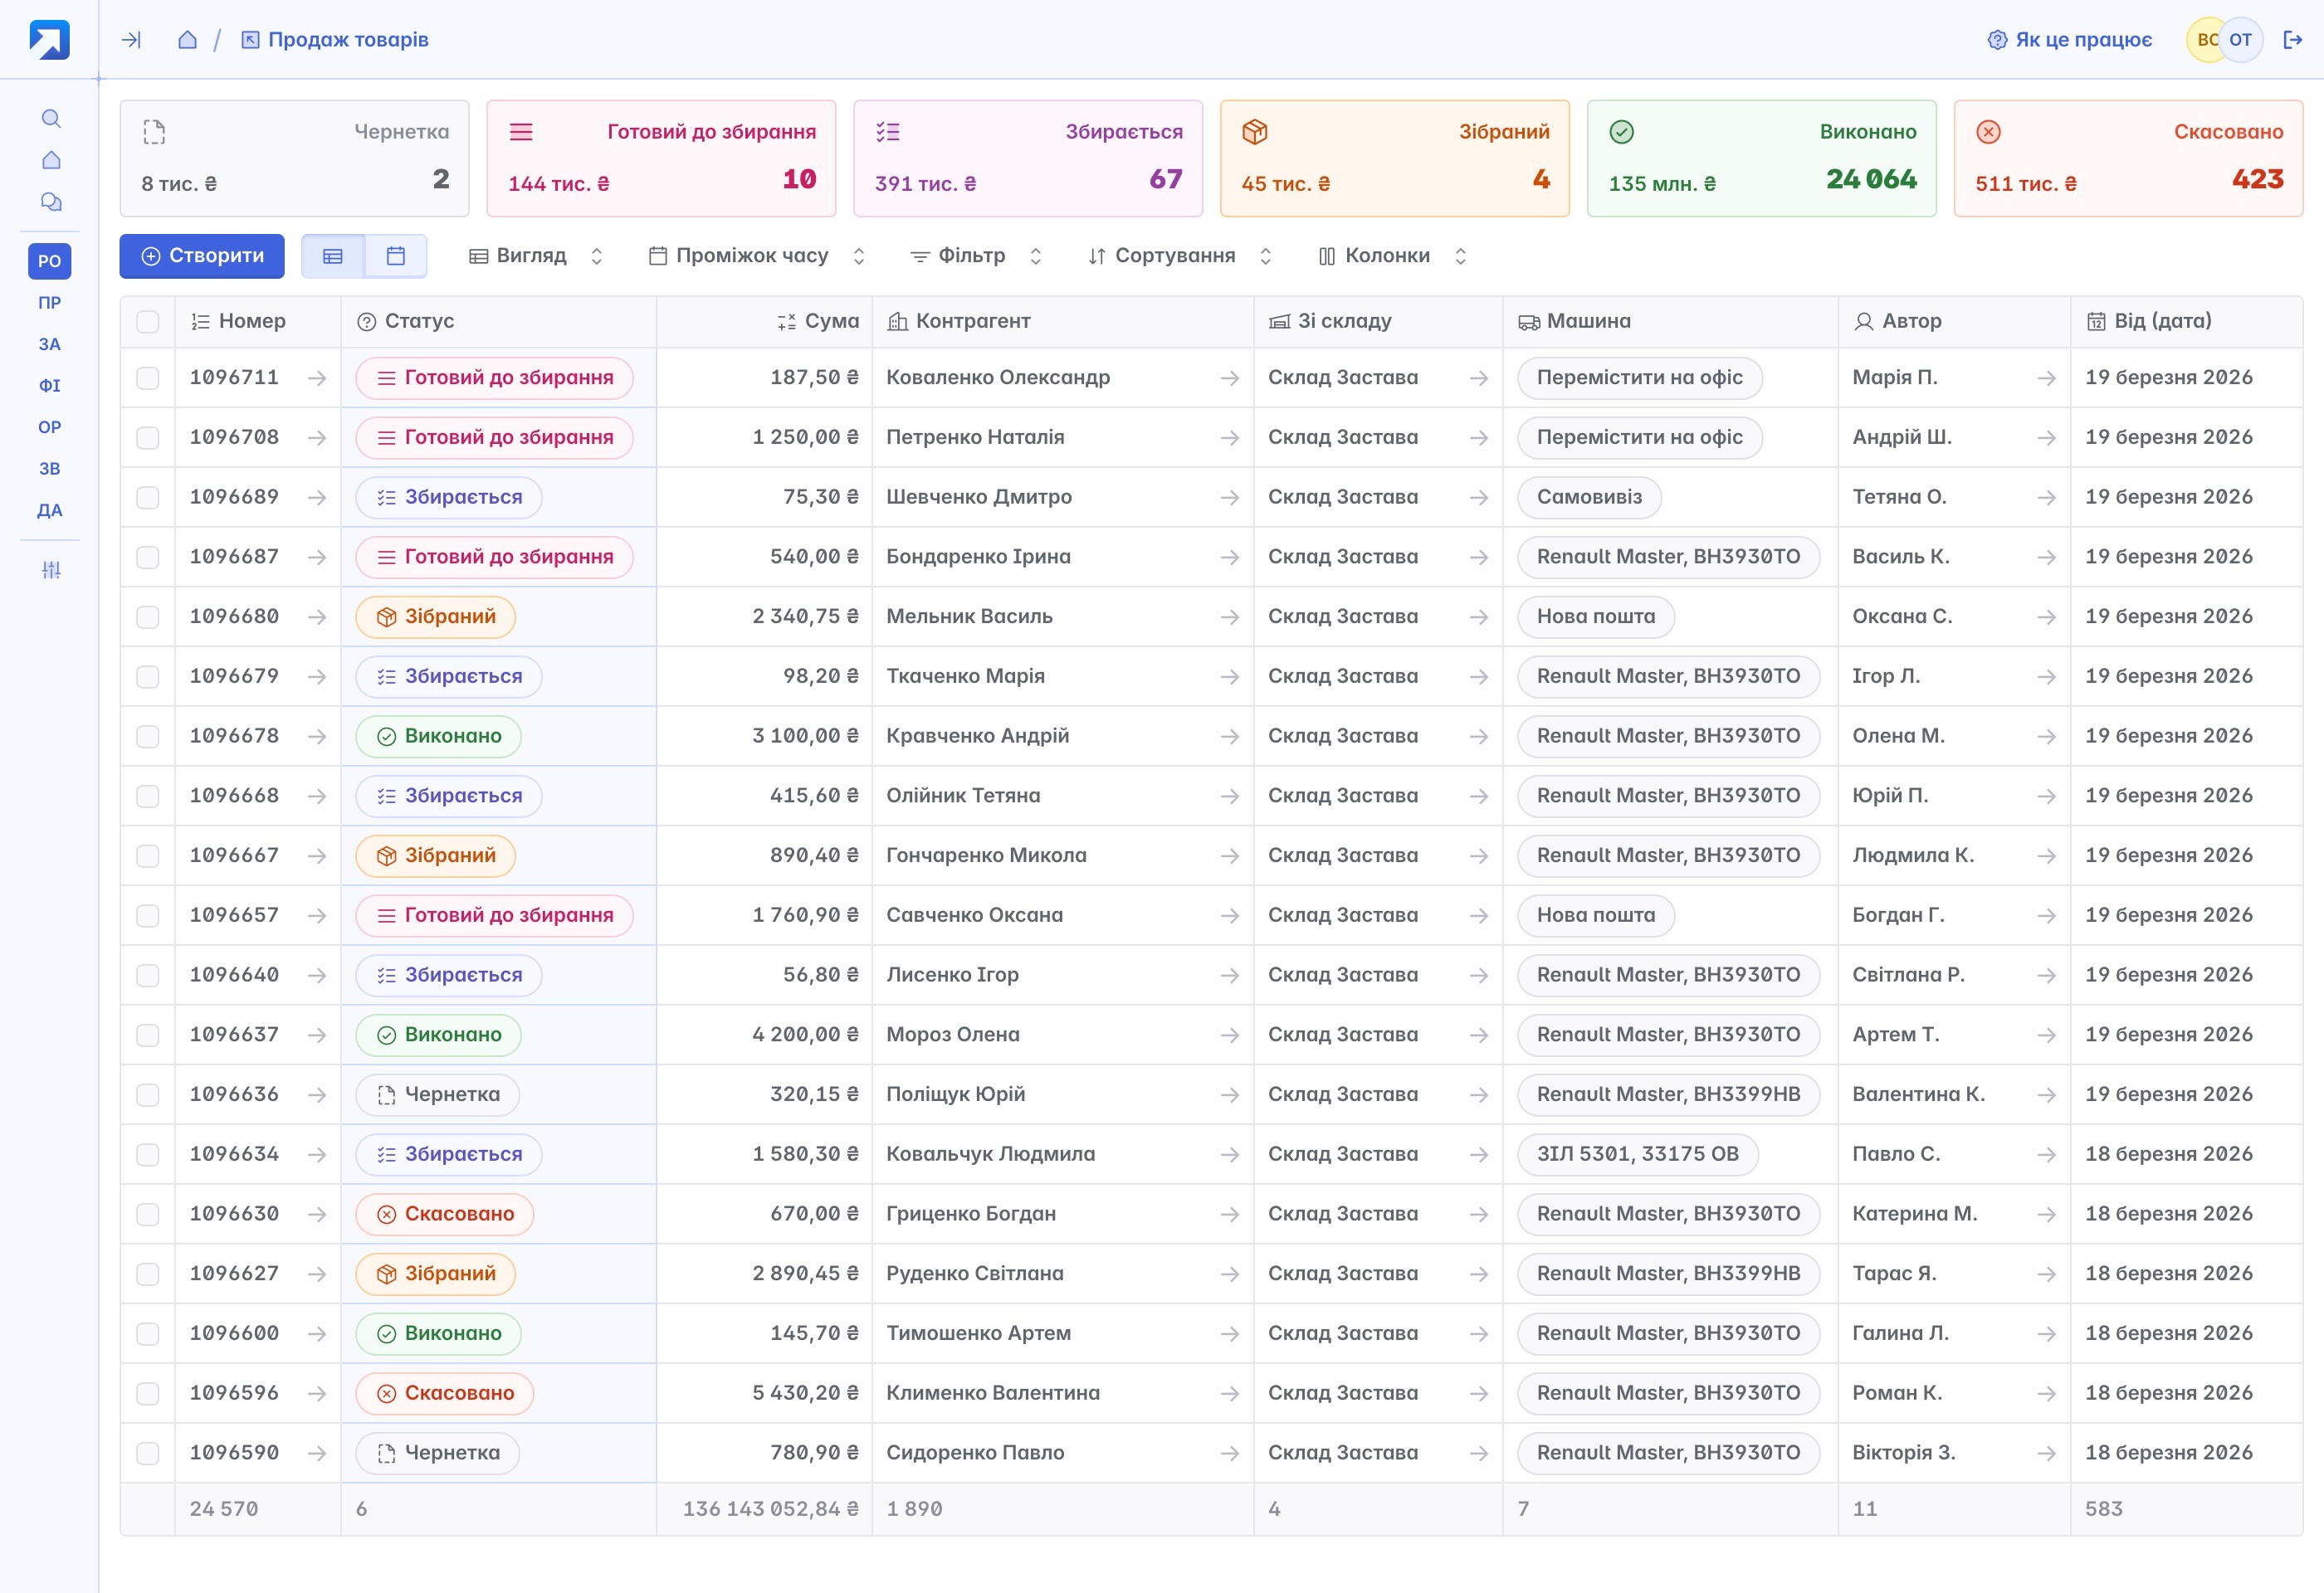
Task: Click the sliders settings icon in the sidebar
Action: (x=51, y=570)
